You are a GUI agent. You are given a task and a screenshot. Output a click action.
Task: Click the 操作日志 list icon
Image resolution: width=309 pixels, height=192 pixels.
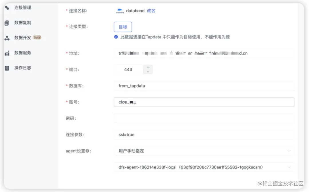tap(7, 68)
